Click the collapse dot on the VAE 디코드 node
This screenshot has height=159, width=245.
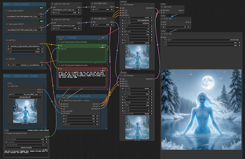(162, 7)
